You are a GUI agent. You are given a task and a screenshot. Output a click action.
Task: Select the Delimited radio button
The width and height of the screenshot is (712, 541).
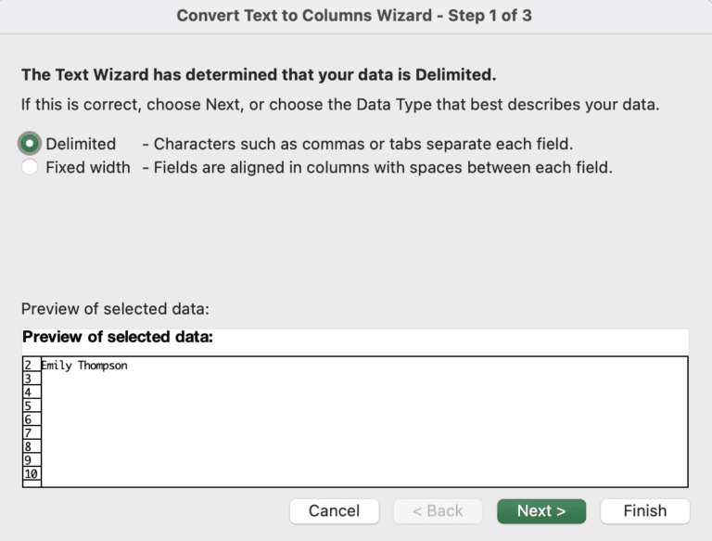point(32,144)
